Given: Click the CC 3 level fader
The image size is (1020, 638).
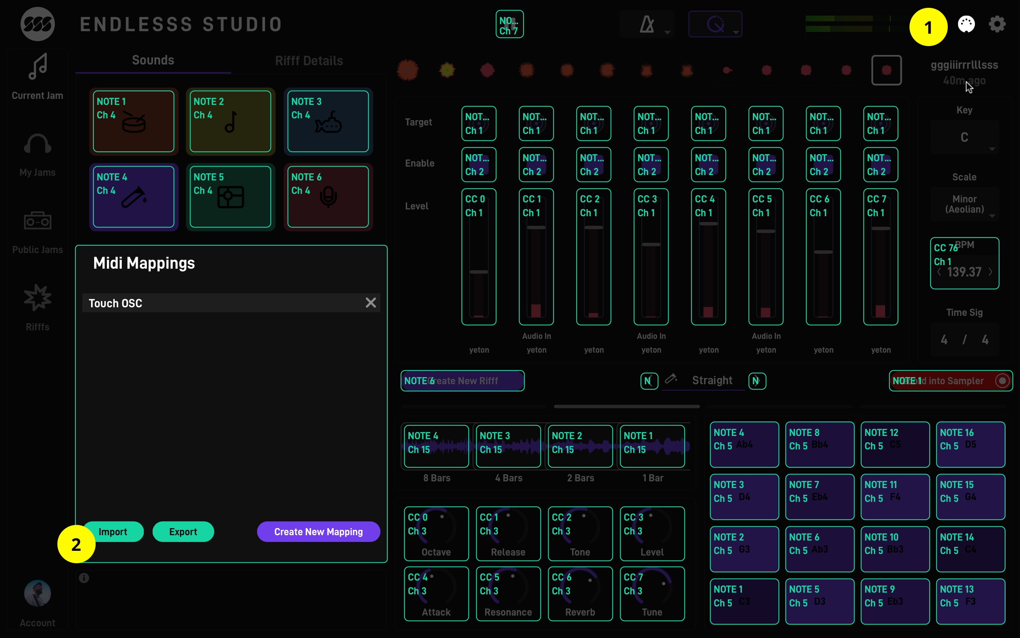Looking at the screenshot, I should [x=651, y=257].
